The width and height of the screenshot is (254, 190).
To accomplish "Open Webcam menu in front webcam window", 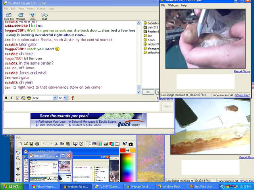I will point(173,5).
